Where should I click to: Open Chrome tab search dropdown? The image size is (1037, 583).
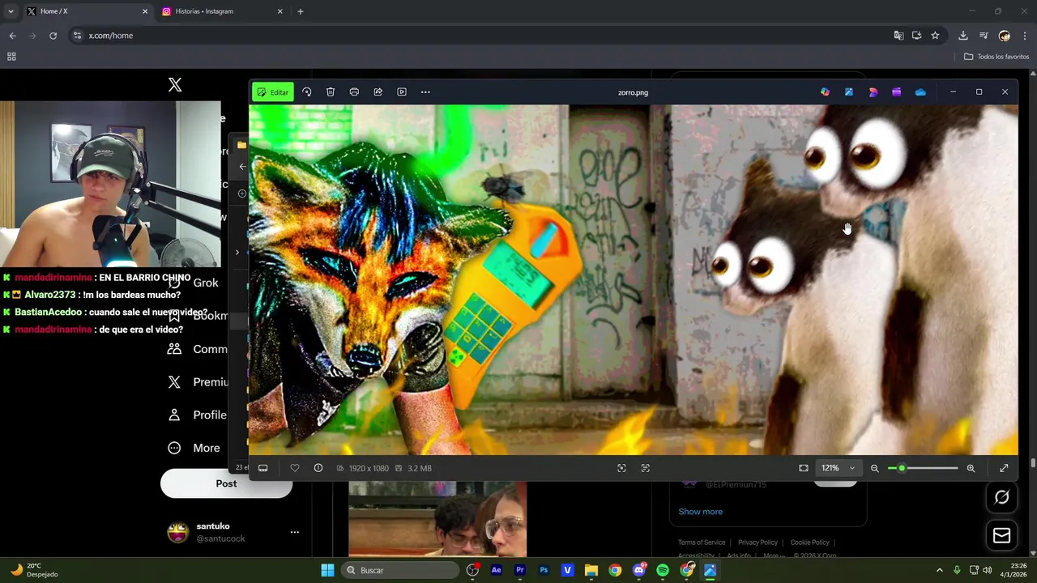pyautogui.click(x=11, y=11)
